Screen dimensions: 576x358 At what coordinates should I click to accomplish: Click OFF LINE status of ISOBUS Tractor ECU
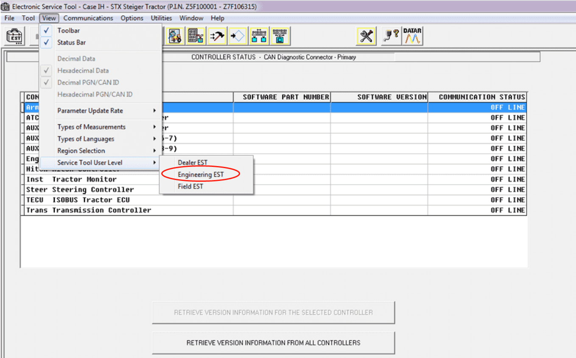(508, 200)
